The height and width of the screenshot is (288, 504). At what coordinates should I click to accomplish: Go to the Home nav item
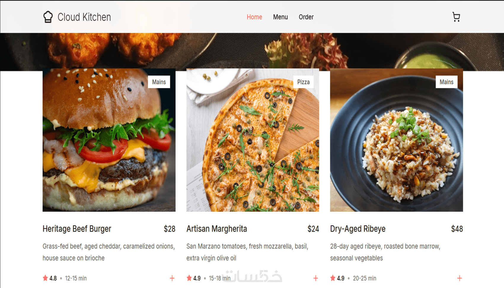pos(254,17)
